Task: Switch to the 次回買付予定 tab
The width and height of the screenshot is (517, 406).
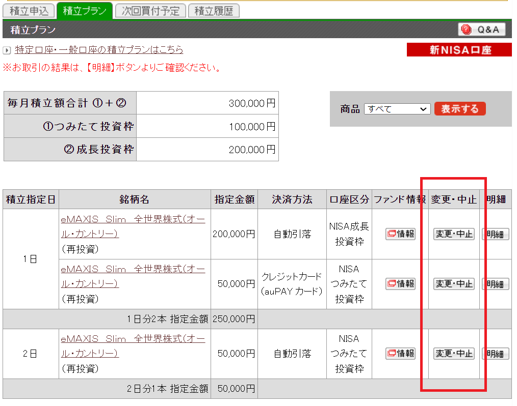Action: [150, 11]
